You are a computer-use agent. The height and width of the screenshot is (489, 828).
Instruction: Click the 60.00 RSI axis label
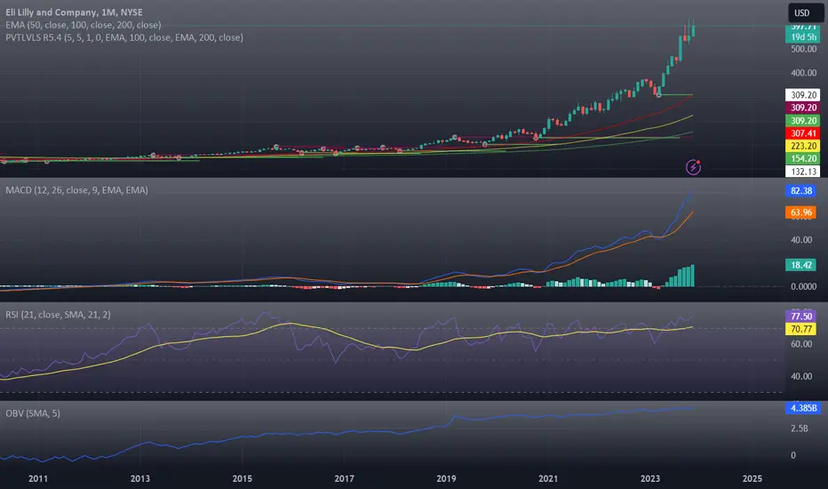[x=801, y=344]
